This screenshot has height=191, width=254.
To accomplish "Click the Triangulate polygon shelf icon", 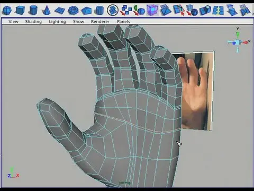I will [x=166, y=10].
